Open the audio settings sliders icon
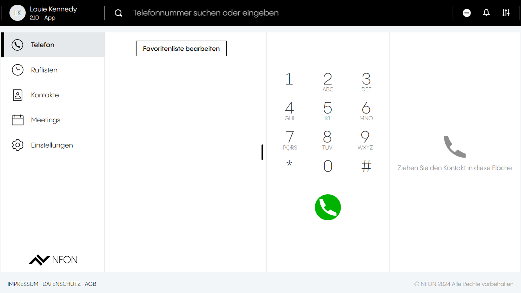This screenshot has height=293, width=521. (x=506, y=13)
